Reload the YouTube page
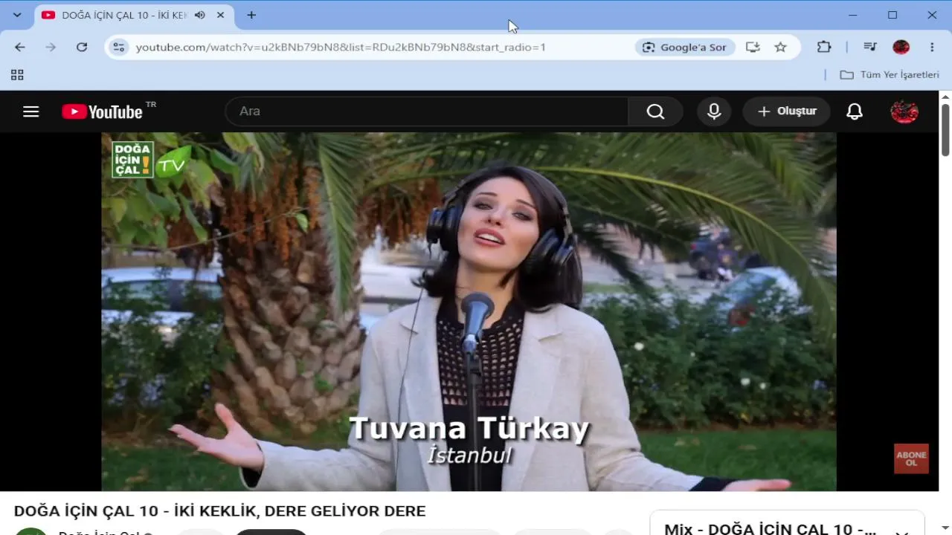The image size is (952, 535). (82, 47)
